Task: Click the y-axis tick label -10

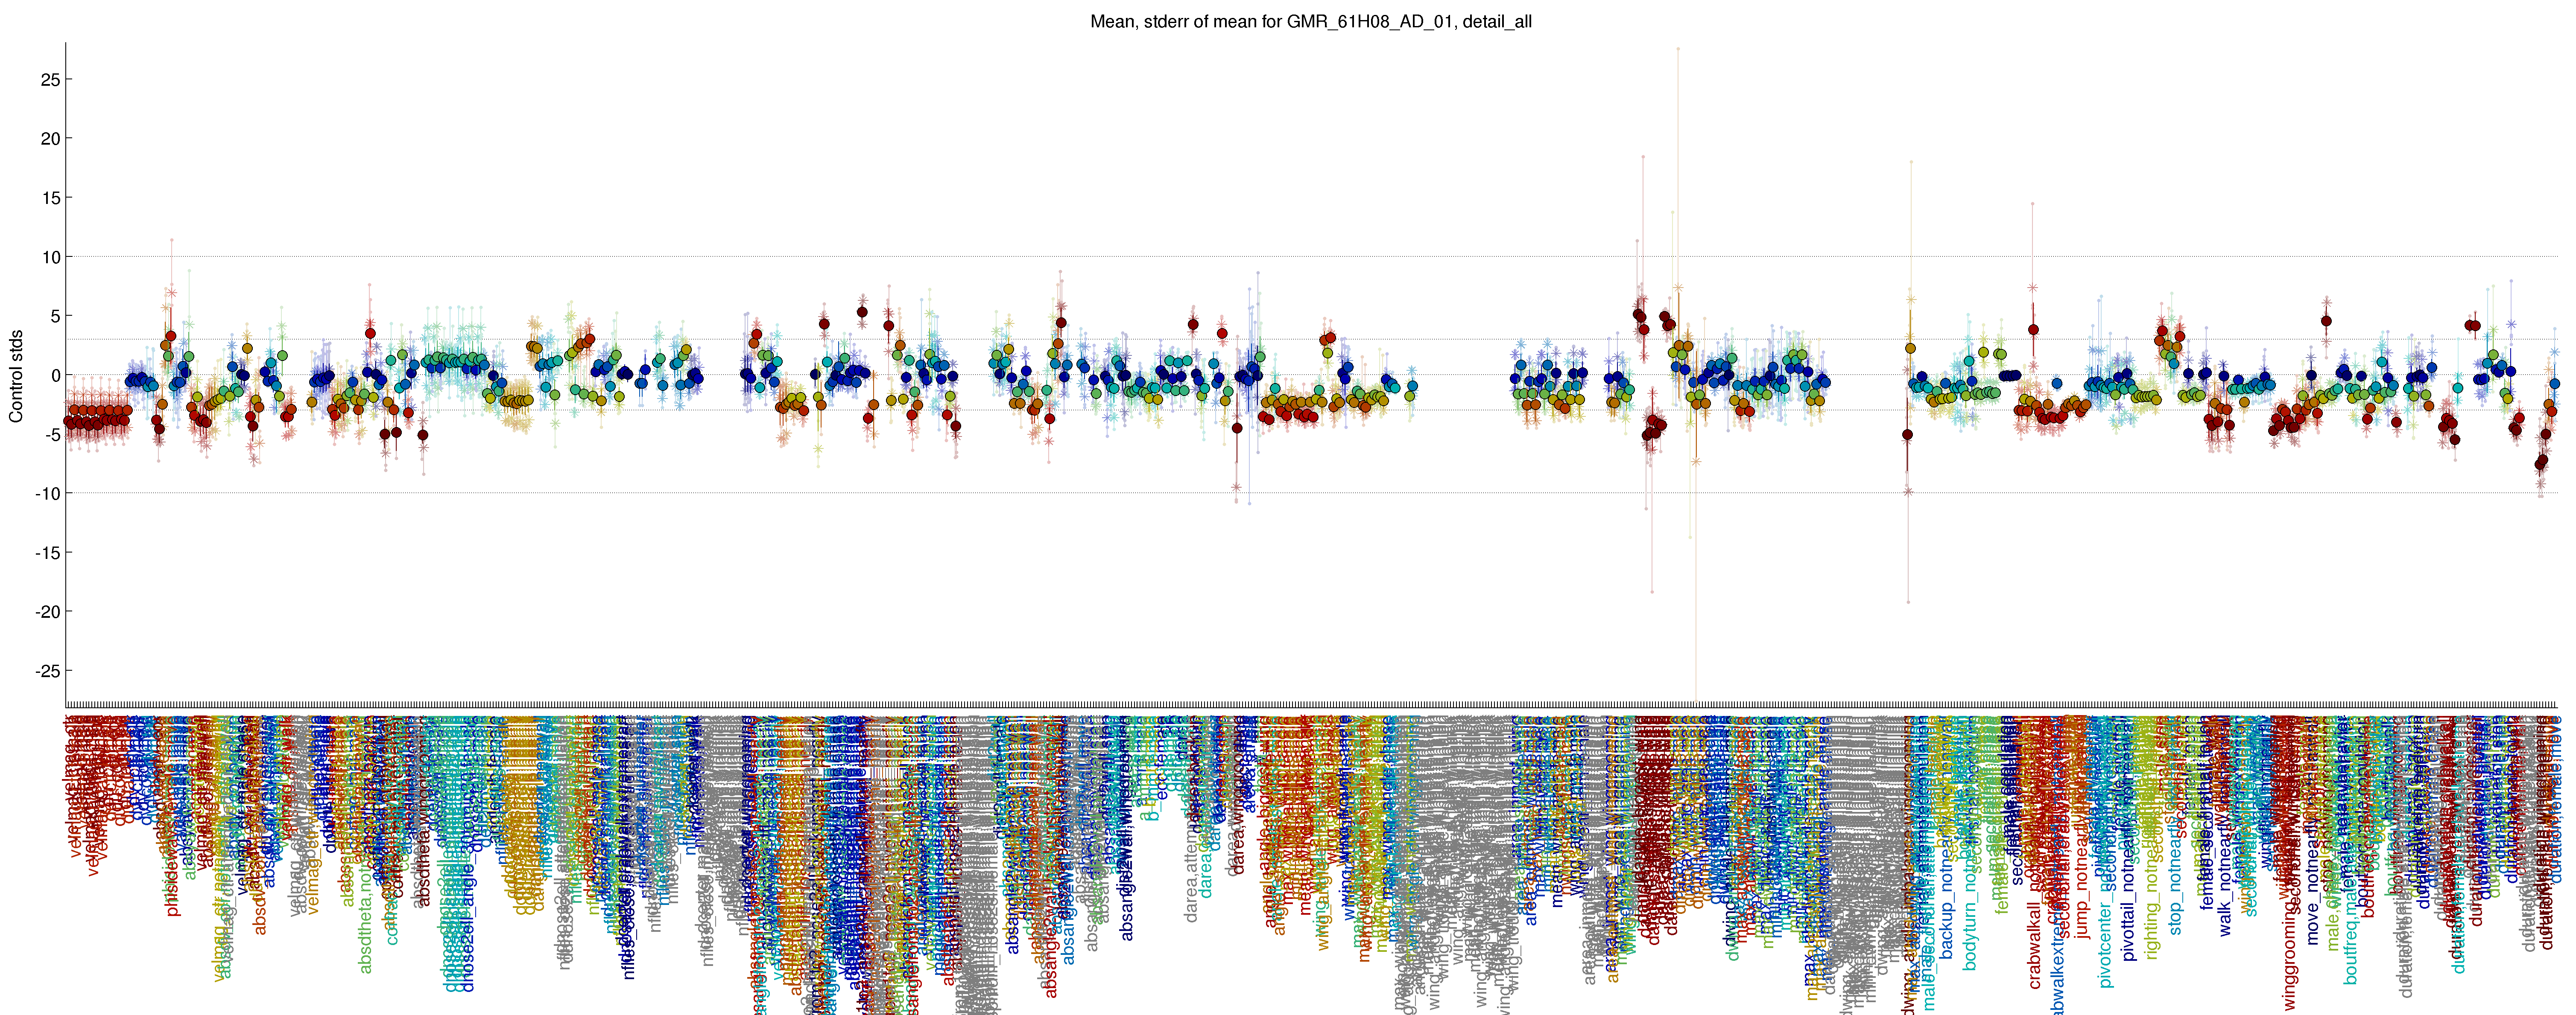Action: pos(47,494)
